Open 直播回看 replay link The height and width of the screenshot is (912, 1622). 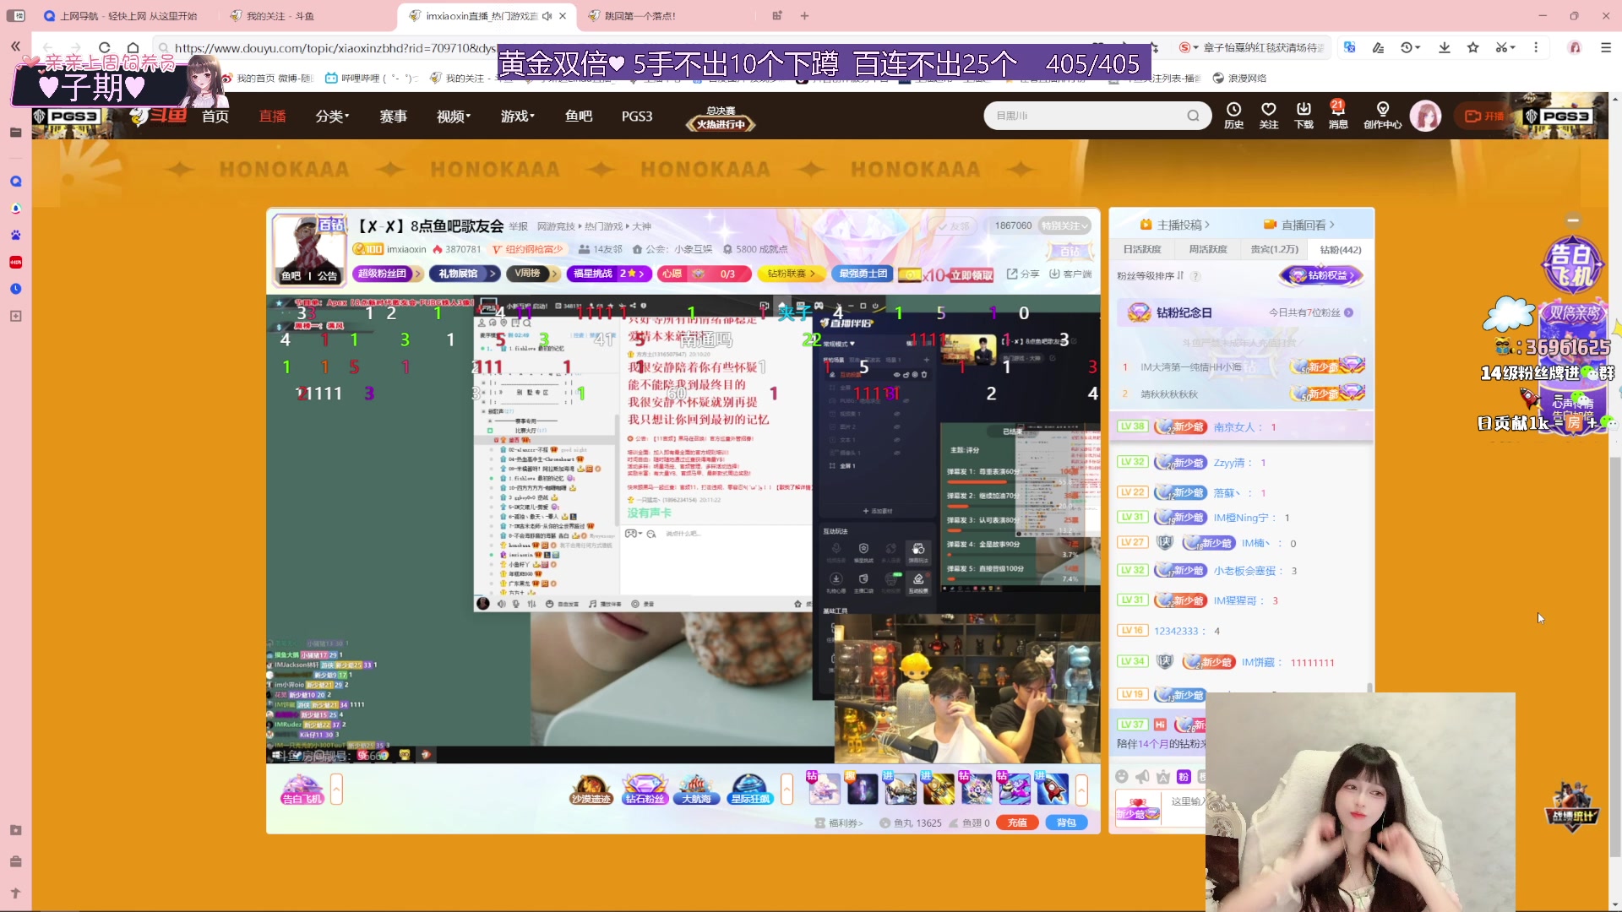(1299, 225)
